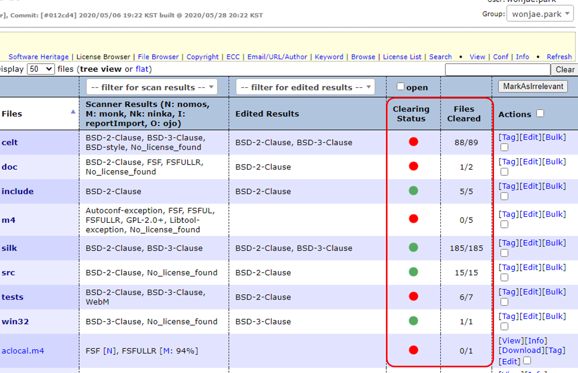The width and height of the screenshot is (578, 373).
Task: Open the silk folder link
Action: click(9, 248)
